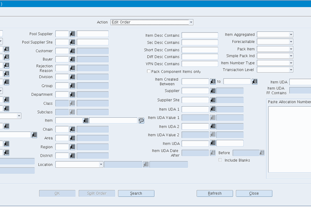The height and width of the screenshot is (207, 311).
Task: Click the Search button
Action: tap(136, 193)
